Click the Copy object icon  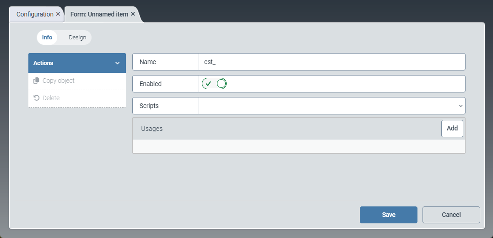point(37,81)
